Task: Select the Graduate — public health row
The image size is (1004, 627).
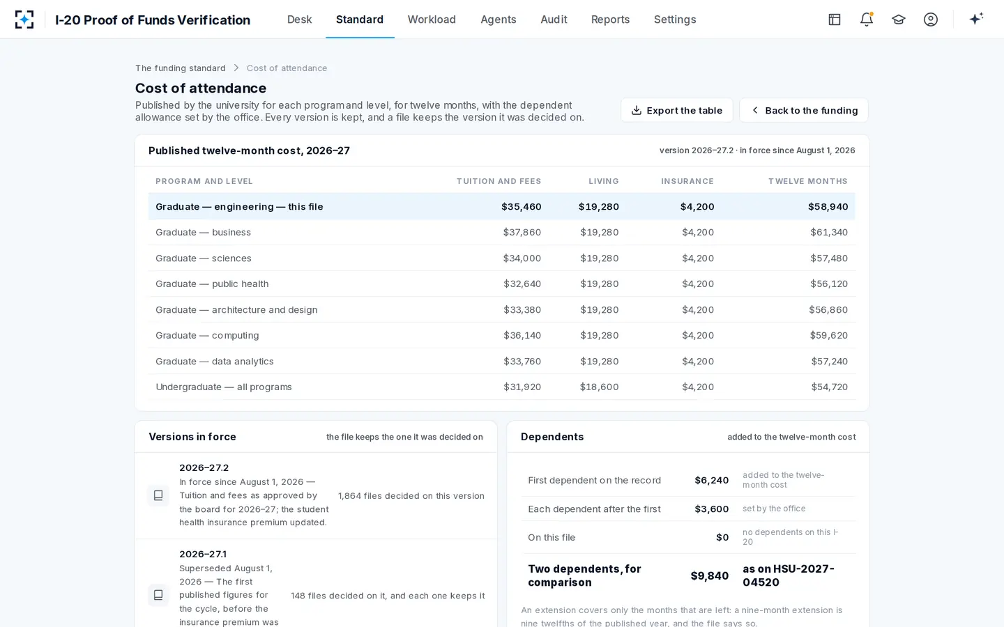Action: point(502,284)
